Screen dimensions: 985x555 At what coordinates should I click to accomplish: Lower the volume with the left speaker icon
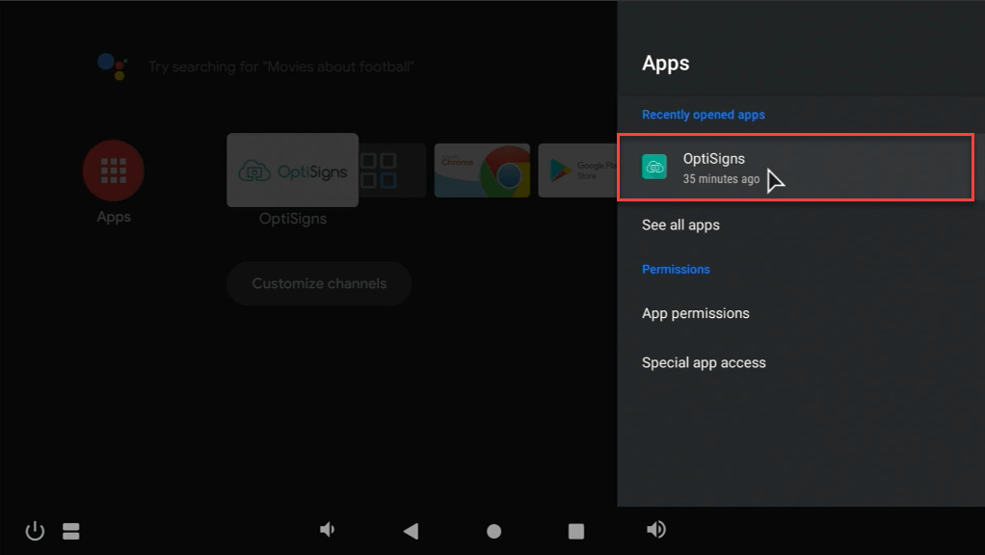point(327,529)
